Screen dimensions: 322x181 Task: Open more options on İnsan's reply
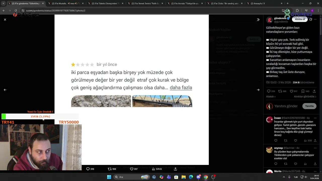315,118
